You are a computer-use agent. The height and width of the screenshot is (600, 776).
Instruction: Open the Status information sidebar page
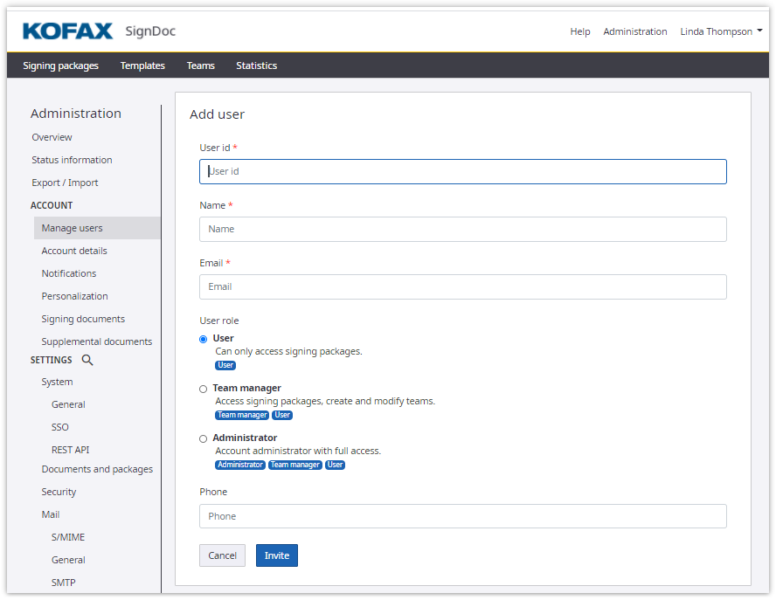pyautogui.click(x=72, y=160)
